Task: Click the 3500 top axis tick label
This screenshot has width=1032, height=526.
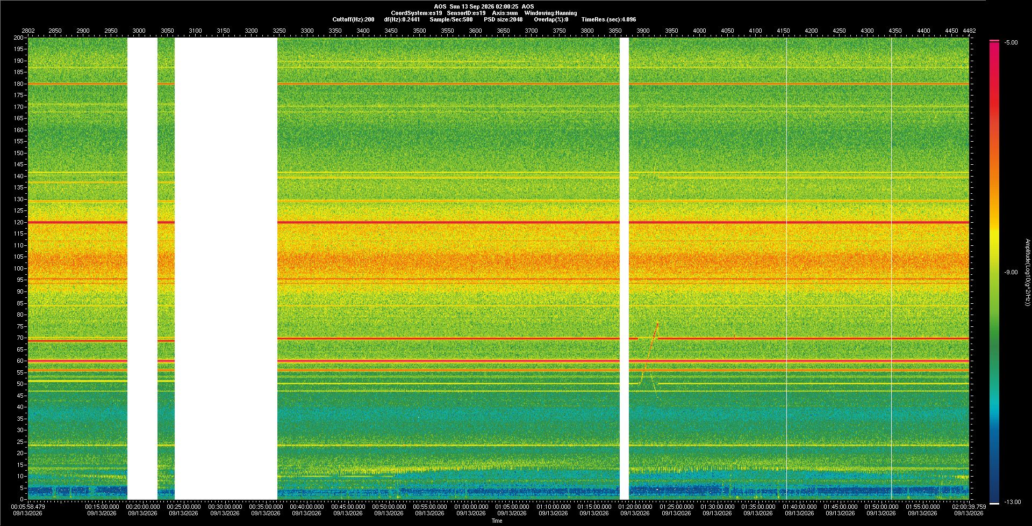Action: click(x=419, y=31)
